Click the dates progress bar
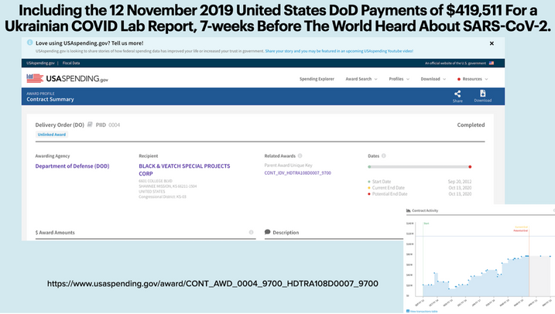 coord(420,166)
